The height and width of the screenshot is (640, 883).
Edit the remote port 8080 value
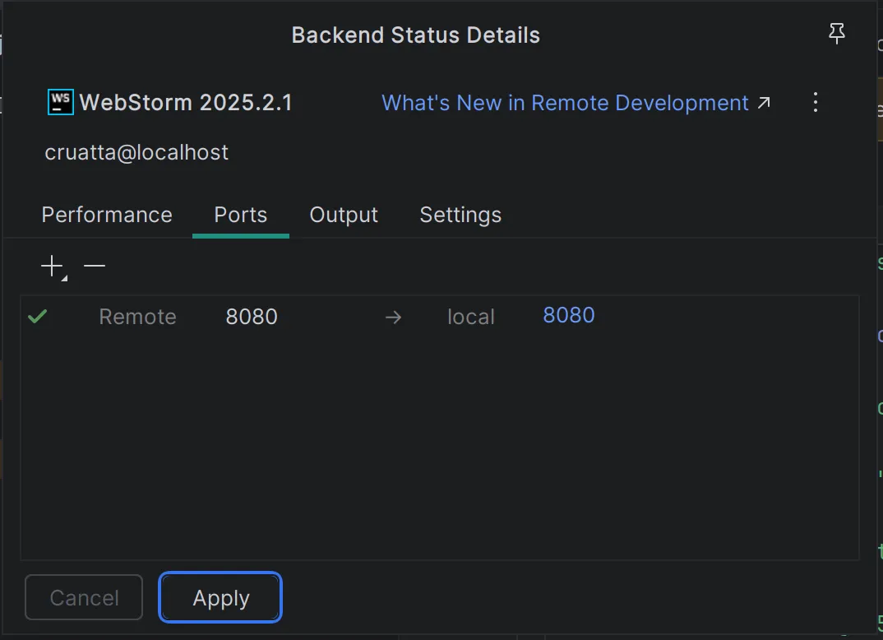(x=252, y=318)
